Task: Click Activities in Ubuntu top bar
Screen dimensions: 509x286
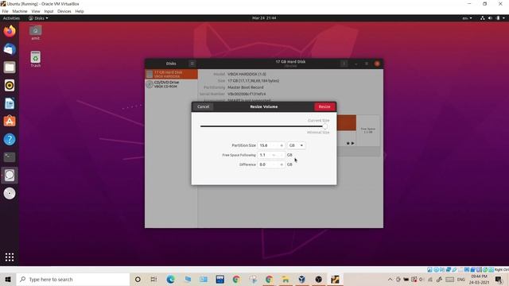Action: (11, 18)
